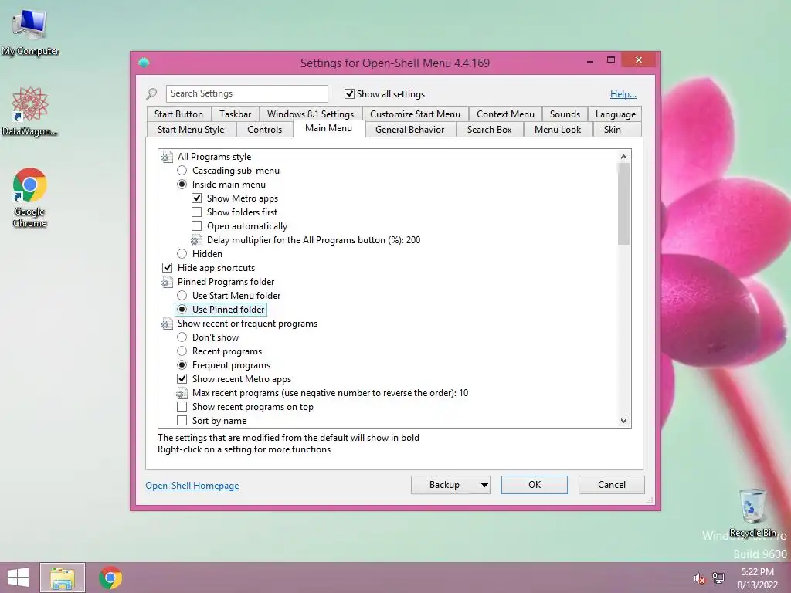Screen dimensions: 791x593
Task: Launch Chrome from the taskbar
Action: 110,578
